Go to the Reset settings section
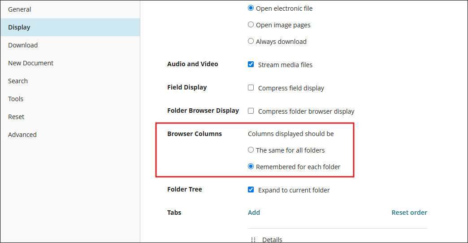468x243 pixels. pyautogui.click(x=70, y=117)
